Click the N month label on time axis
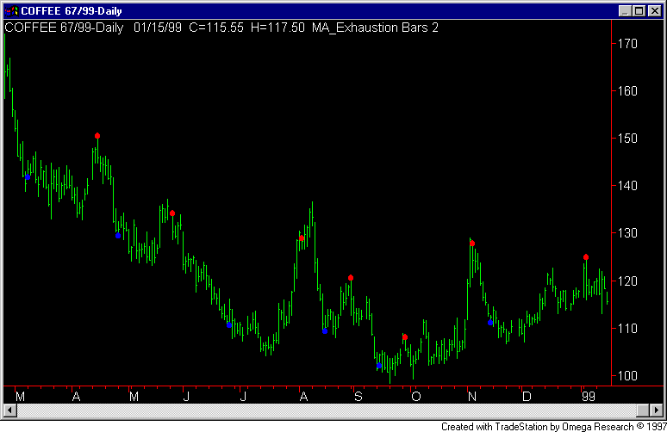Image resolution: width=667 pixels, height=432 pixels. tap(472, 397)
